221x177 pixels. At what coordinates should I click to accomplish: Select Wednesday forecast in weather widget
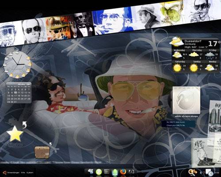[x=180, y=54]
